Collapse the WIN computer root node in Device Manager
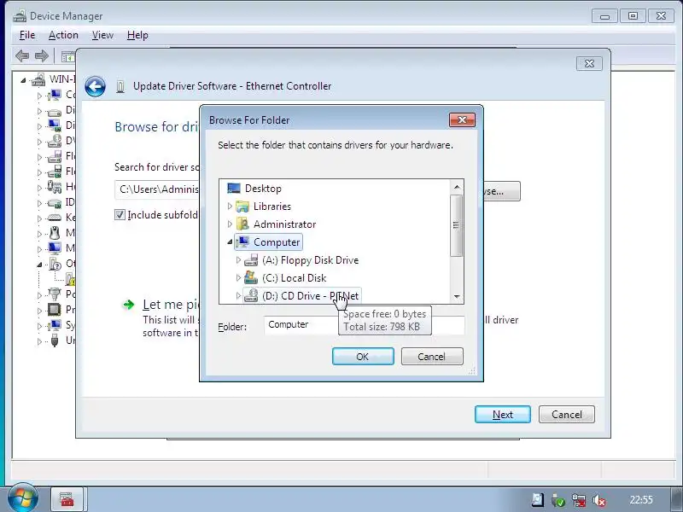 [x=23, y=80]
